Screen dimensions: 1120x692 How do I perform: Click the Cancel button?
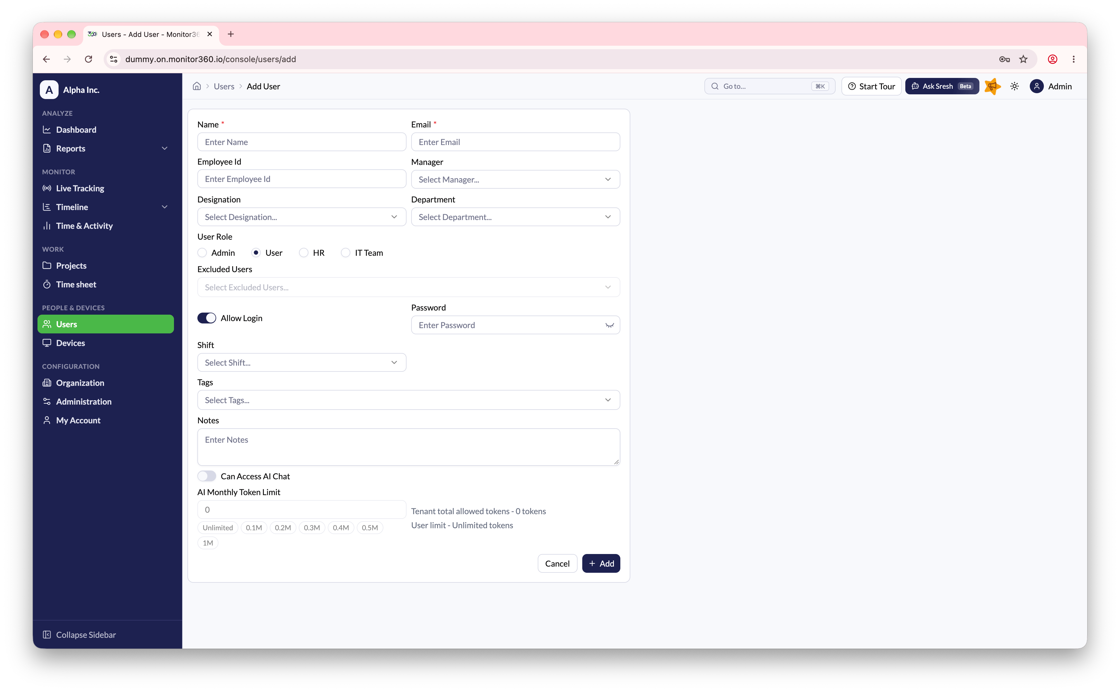point(557,563)
